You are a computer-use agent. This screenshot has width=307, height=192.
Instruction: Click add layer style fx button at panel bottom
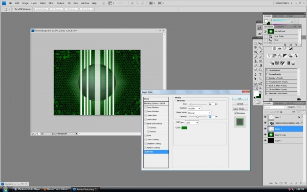(276, 183)
